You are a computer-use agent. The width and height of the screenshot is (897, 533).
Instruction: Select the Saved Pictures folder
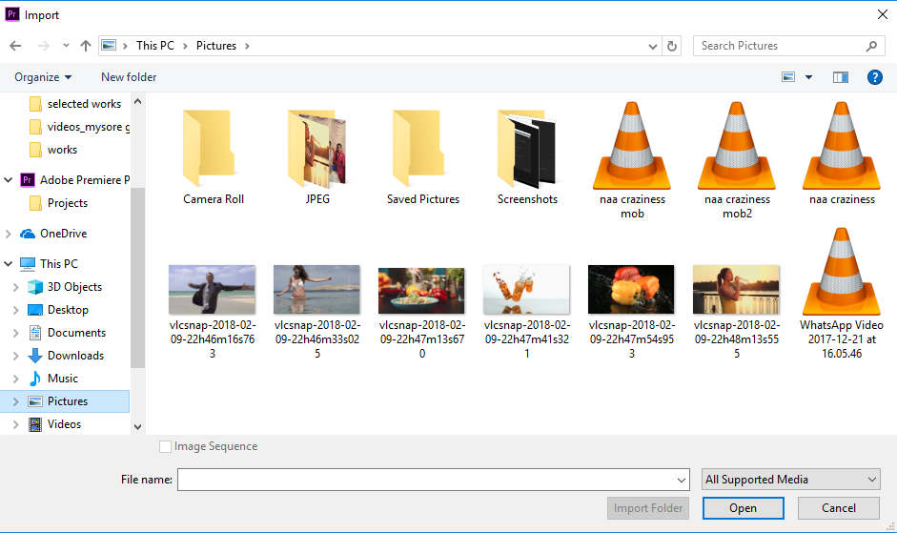422,156
